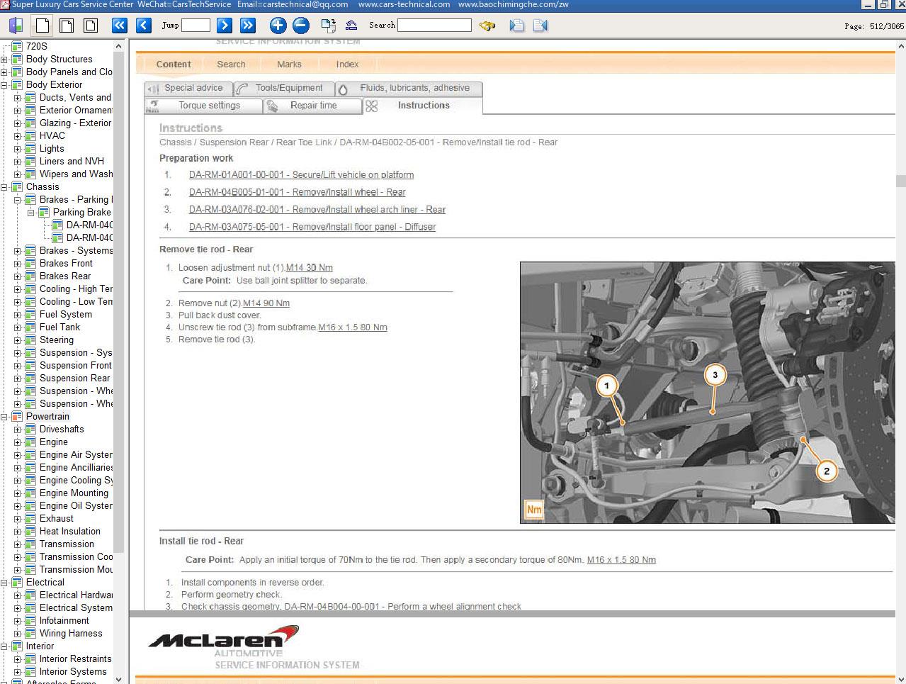Select Wiring Harness in the tree

pos(71,633)
